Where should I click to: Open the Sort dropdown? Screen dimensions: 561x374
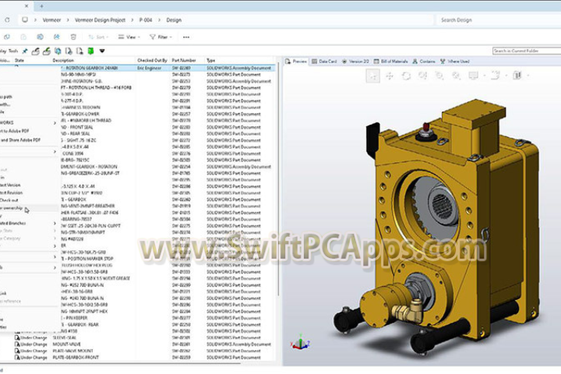click(x=98, y=37)
